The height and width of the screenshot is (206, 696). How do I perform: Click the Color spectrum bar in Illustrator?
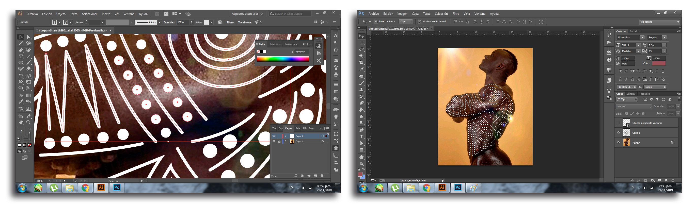(x=283, y=59)
